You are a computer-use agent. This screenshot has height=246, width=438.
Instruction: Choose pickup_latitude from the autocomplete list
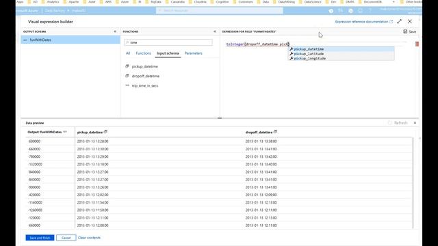pyautogui.click(x=341, y=54)
